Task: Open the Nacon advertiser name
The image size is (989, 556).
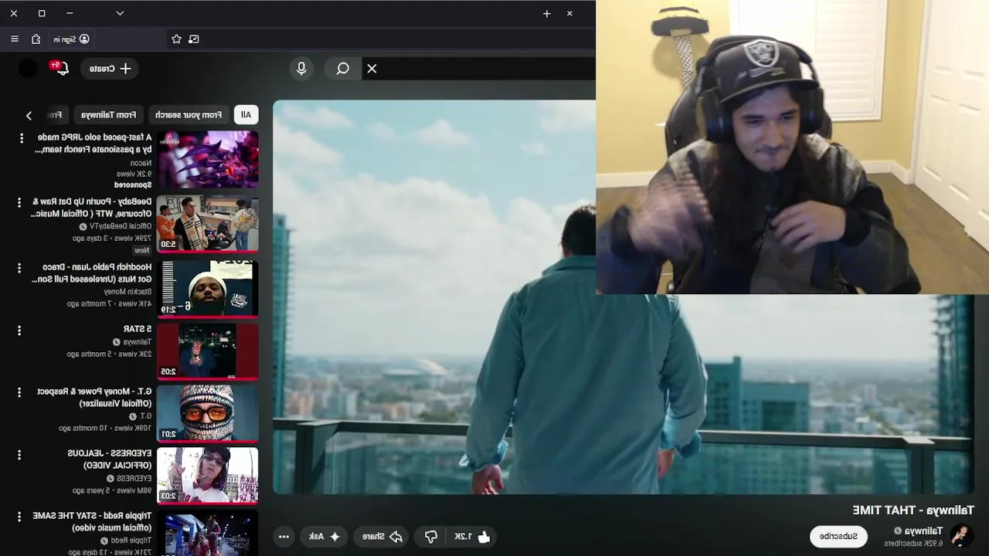Action: tap(141, 163)
